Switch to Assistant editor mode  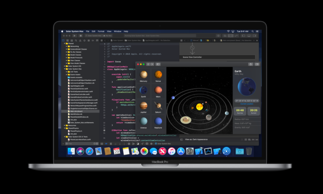(x=231, y=36)
